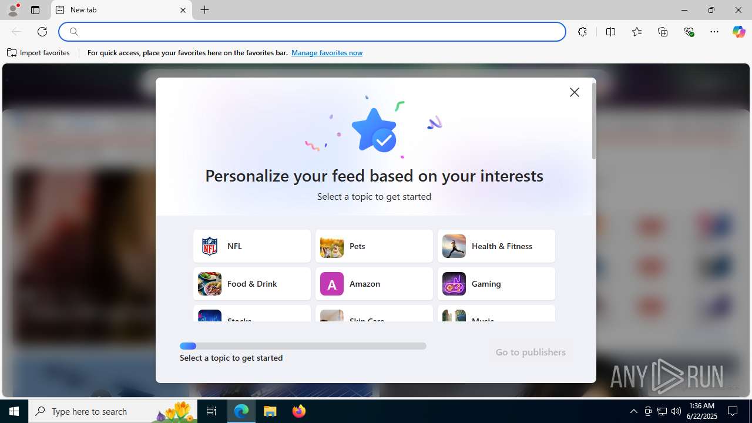Click the NFL logo thumbnail
This screenshot has width=752, height=423.
pos(210,246)
